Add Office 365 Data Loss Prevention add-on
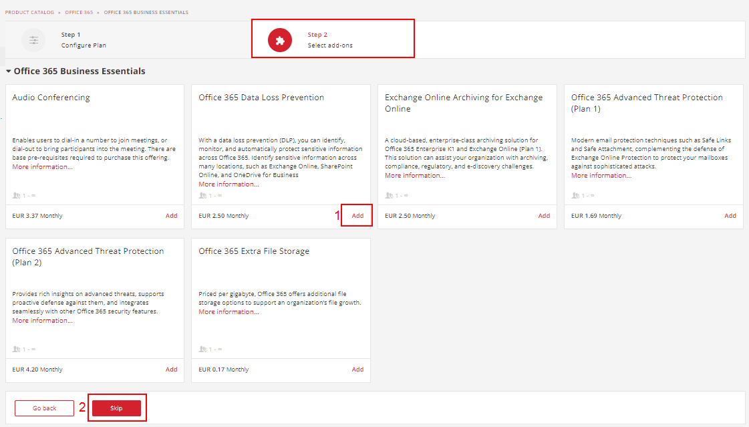 357,216
